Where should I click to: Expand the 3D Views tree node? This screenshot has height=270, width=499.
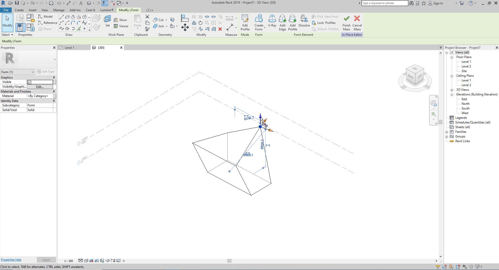(452, 90)
